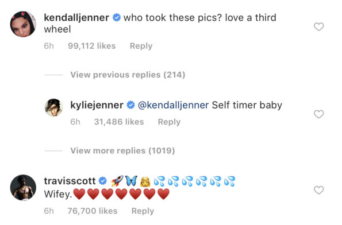342x225 pixels.
Task: Open travisscott username link
Action: pos(70,181)
